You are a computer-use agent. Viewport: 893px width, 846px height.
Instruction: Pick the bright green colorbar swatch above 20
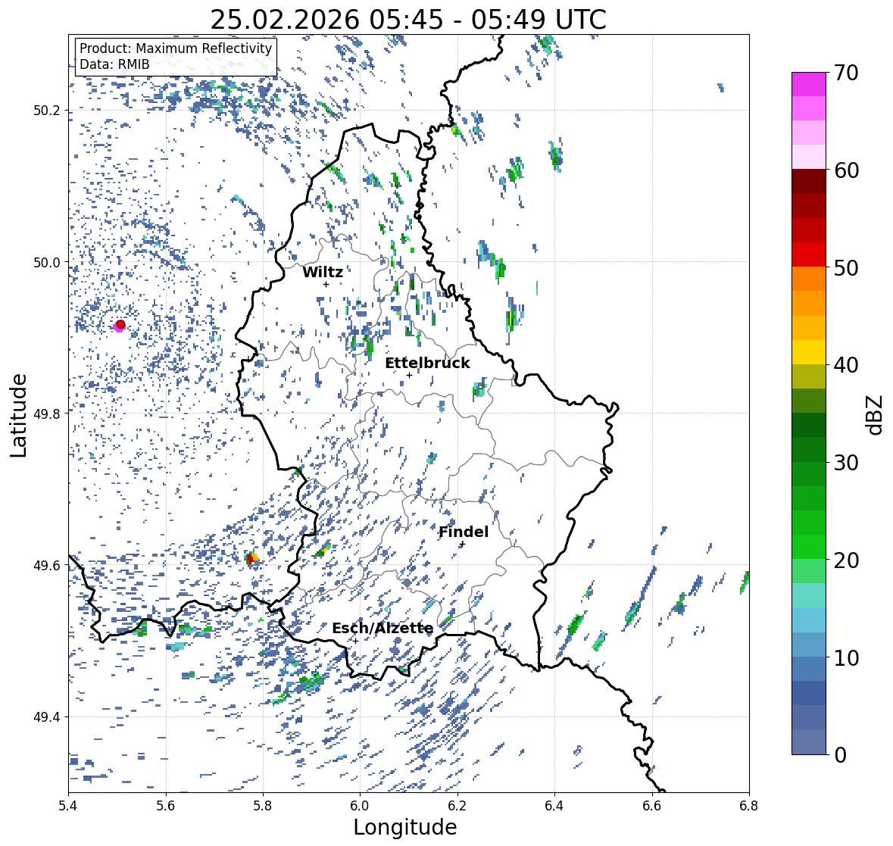click(809, 547)
